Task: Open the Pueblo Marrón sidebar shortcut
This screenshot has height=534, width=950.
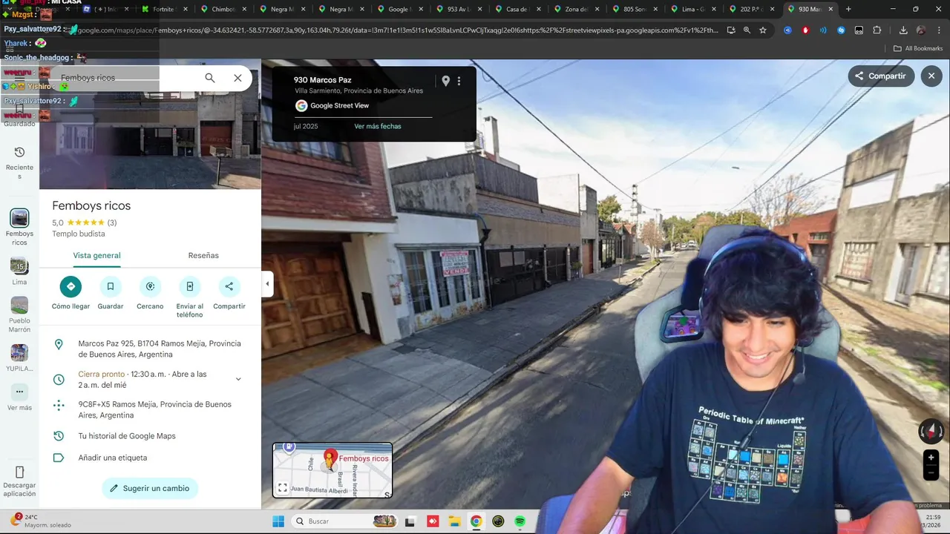Action: (x=19, y=314)
